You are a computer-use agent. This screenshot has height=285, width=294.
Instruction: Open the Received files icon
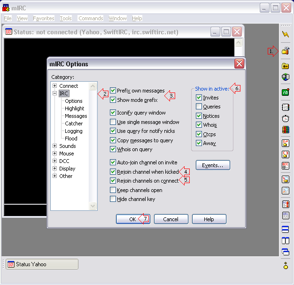coord(286,179)
